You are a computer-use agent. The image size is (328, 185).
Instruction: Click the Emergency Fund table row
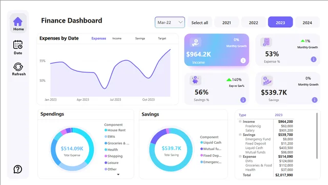point(265,139)
